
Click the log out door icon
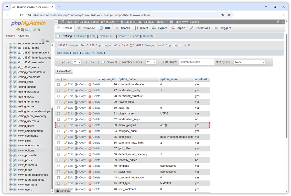[x=22, y=30]
